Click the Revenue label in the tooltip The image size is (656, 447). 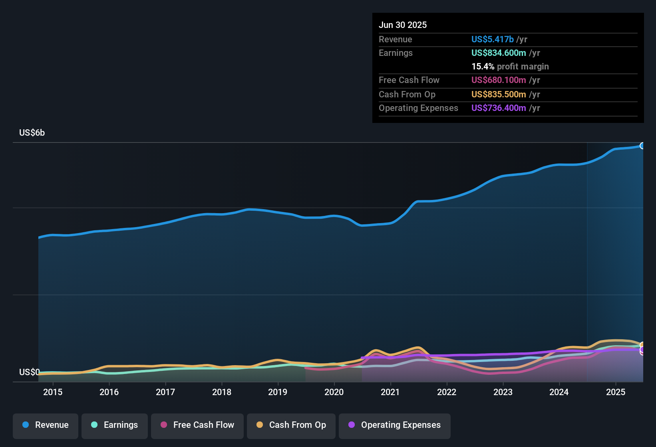tap(396, 39)
